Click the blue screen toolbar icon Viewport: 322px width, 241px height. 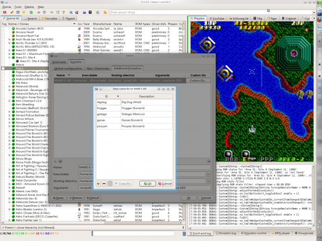pos(84,13)
